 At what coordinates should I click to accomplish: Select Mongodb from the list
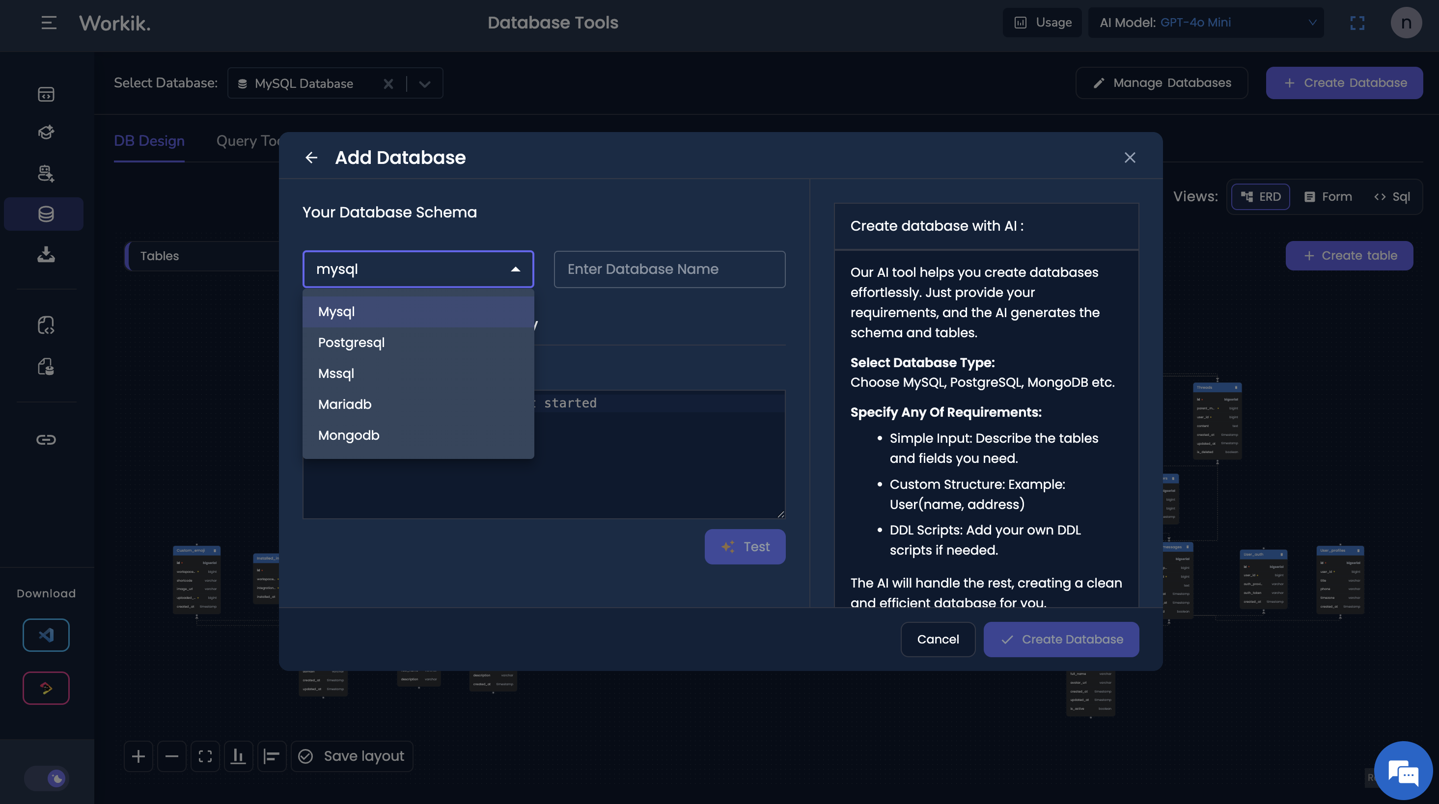pos(418,435)
